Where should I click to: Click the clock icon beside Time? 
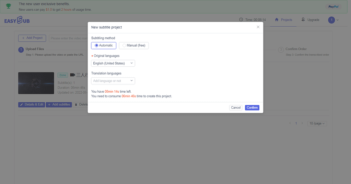pos(241,19)
